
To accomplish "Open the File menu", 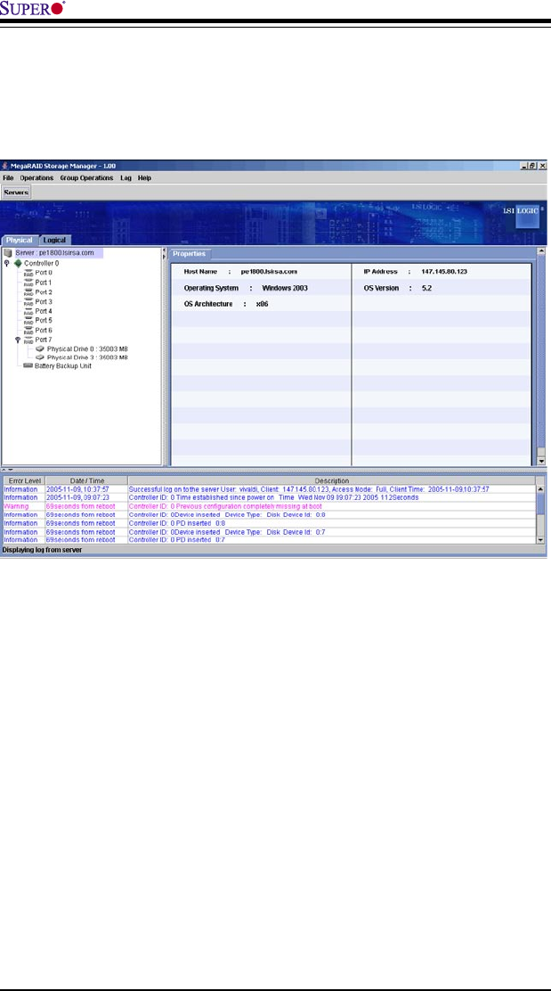I will coord(8,178).
